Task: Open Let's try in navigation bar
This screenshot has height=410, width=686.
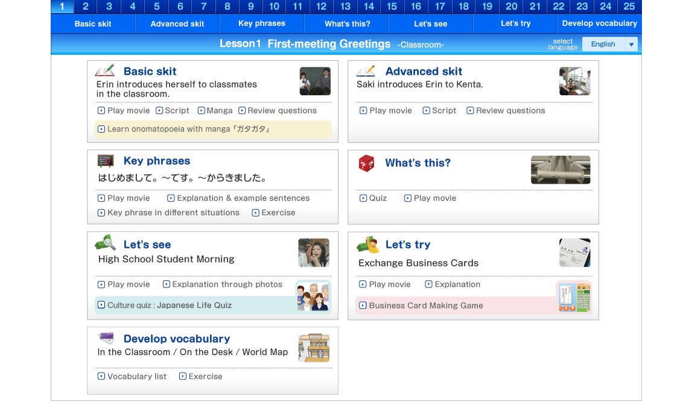Action: 515,24
